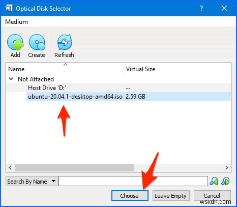Sort by the Name column header
Screen dimensions: 237x207
coord(65,69)
